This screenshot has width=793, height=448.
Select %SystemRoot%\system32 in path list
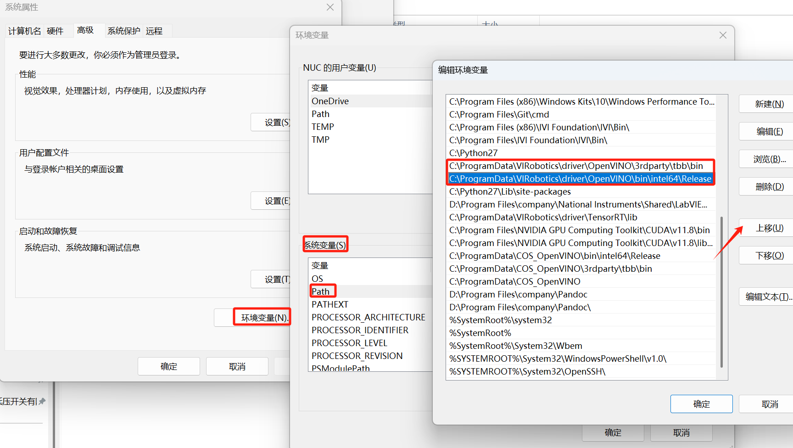point(500,320)
